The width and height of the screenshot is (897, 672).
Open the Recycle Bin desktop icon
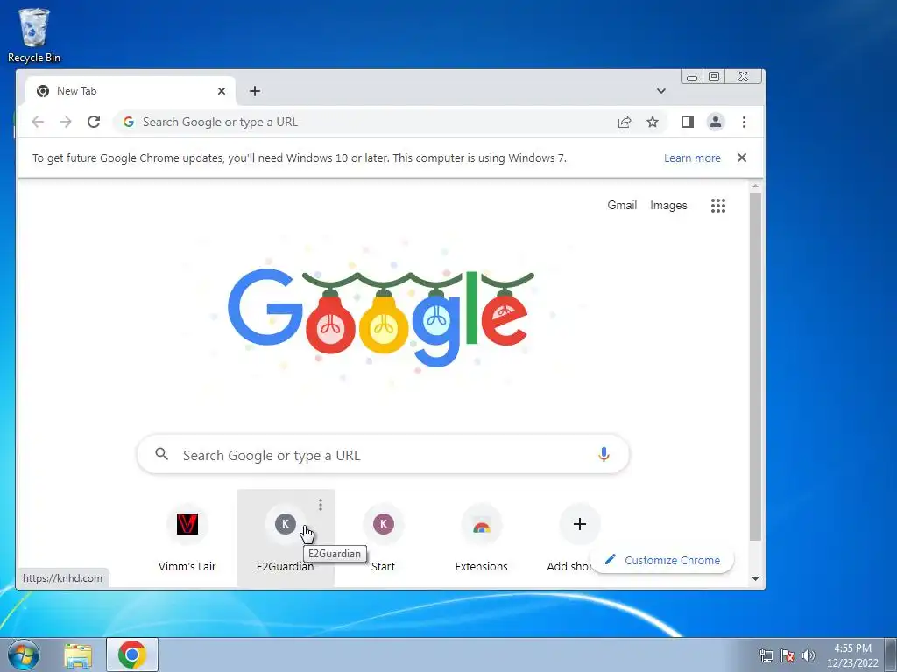[33, 35]
